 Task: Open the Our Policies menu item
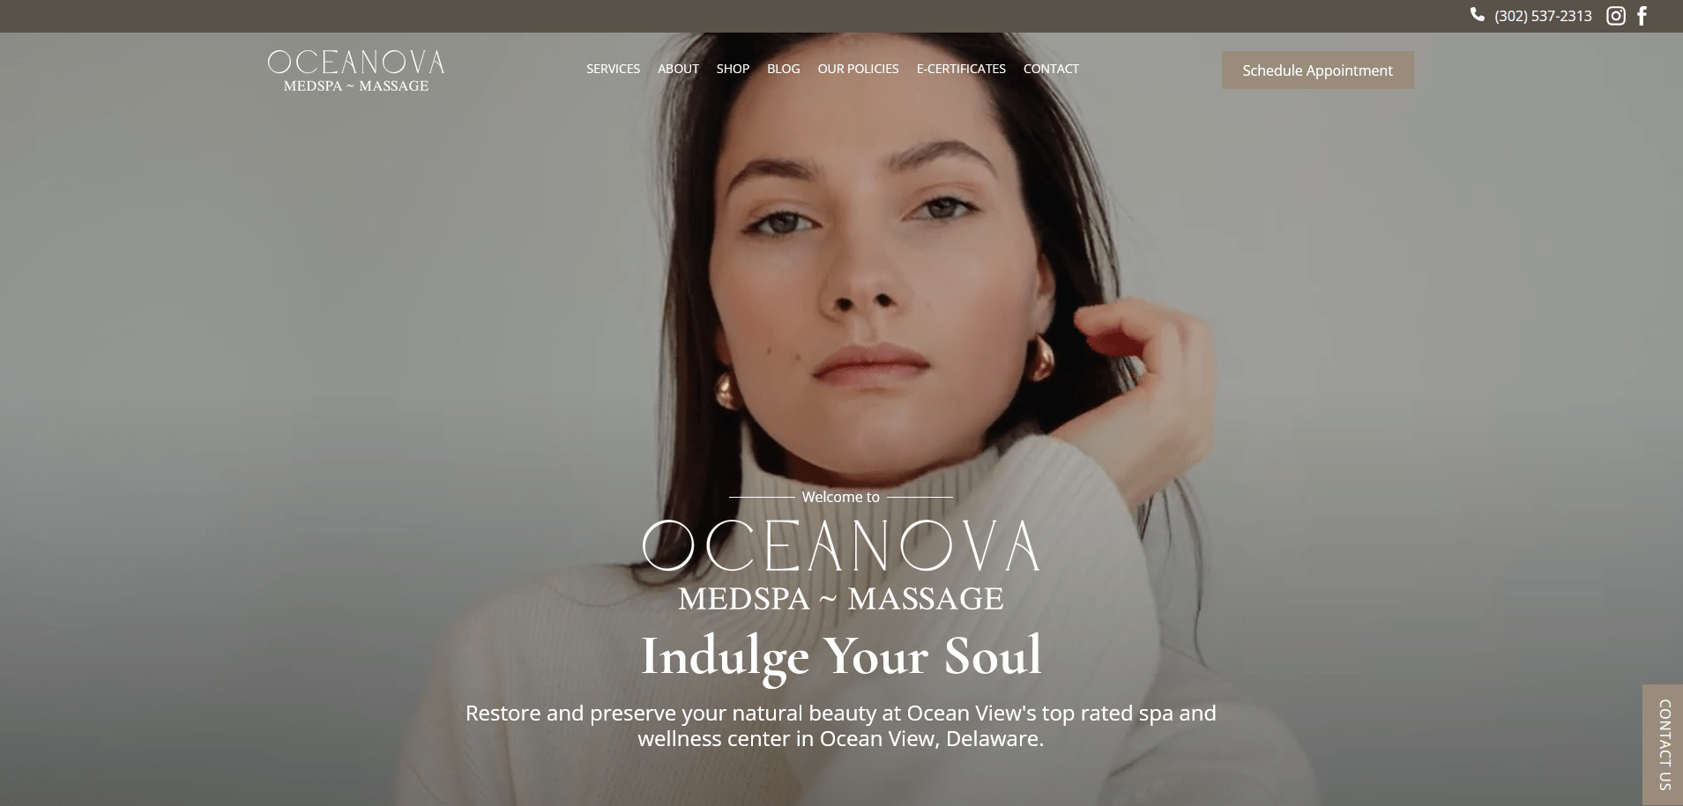coord(858,69)
